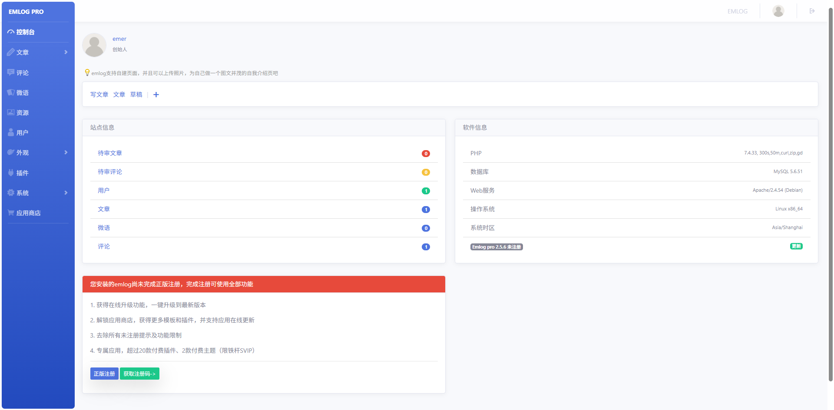834x410 pixels.
Task: Expand the 系统 sidebar submenu
Action: tap(38, 193)
